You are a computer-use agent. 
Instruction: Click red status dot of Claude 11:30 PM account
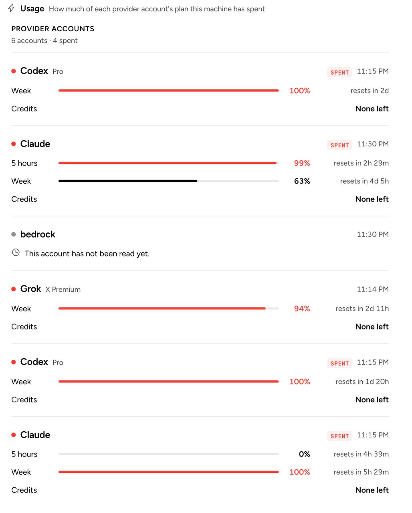click(14, 144)
